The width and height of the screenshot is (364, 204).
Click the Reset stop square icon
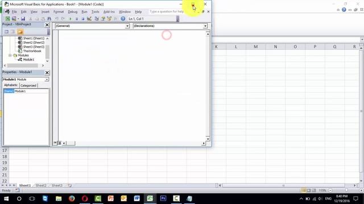pos(83,19)
